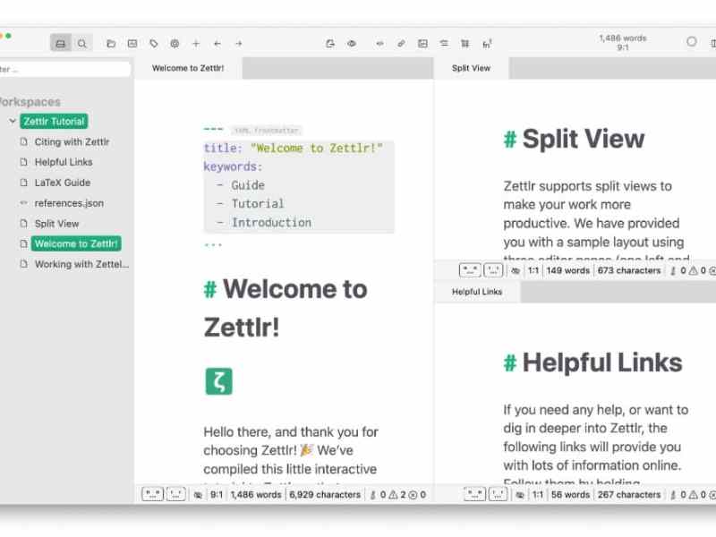
Task: Open the export icon in the toolbar
Action: click(331, 43)
